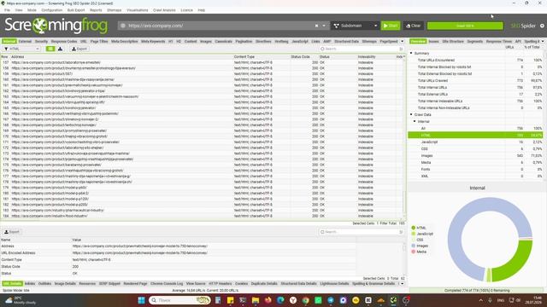Open the settings gear beside SEO Spider logo
The width and height of the screenshot is (547, 307).
click(542, 26)
